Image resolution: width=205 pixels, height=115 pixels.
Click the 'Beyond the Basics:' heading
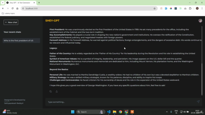point(59,70)
